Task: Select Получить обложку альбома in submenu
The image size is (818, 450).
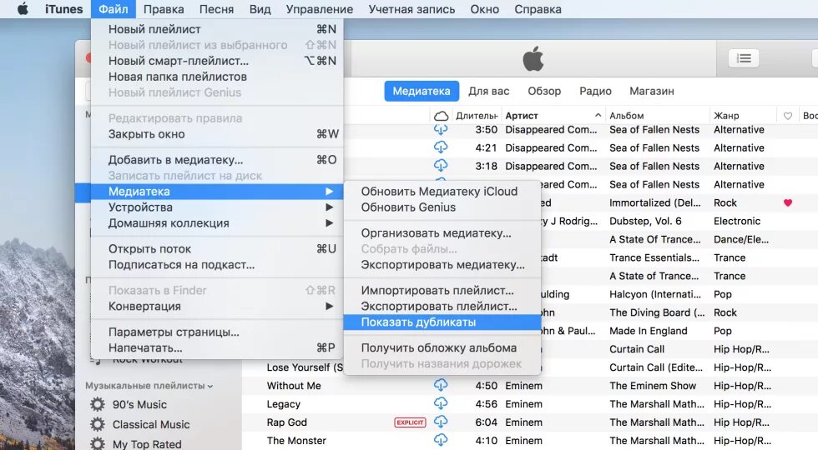Action: pos(442,347)
